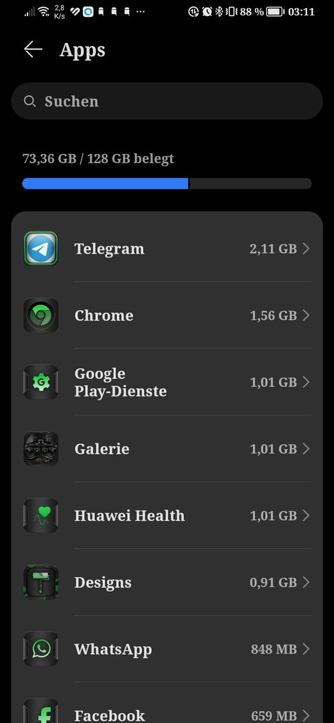Tap the Facebook entry label
The image size is (334, 723).
point(110,716)
